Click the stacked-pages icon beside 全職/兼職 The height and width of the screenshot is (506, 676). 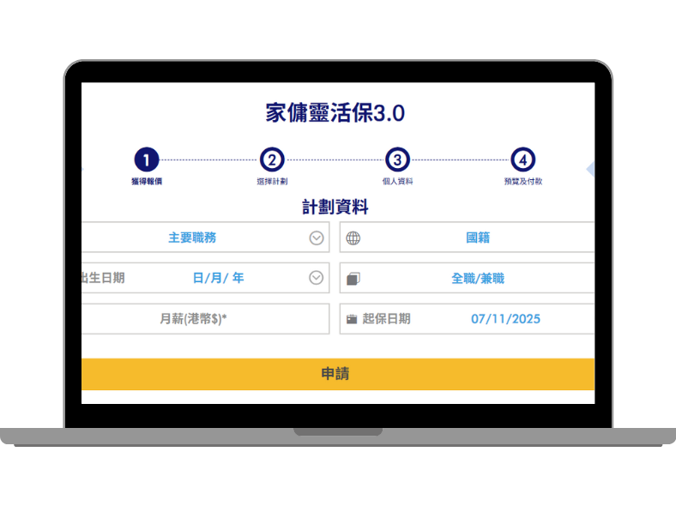coord(353,279)
